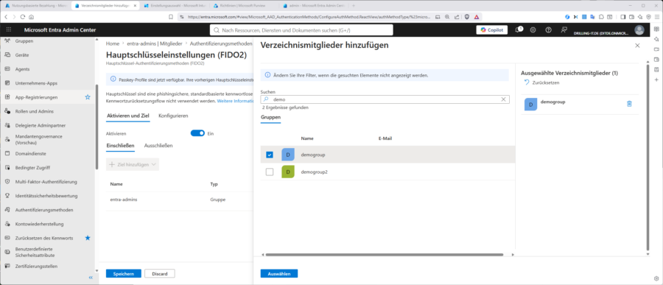
Task: Open the app launcher waffle icon
Action: pos(9,30)
